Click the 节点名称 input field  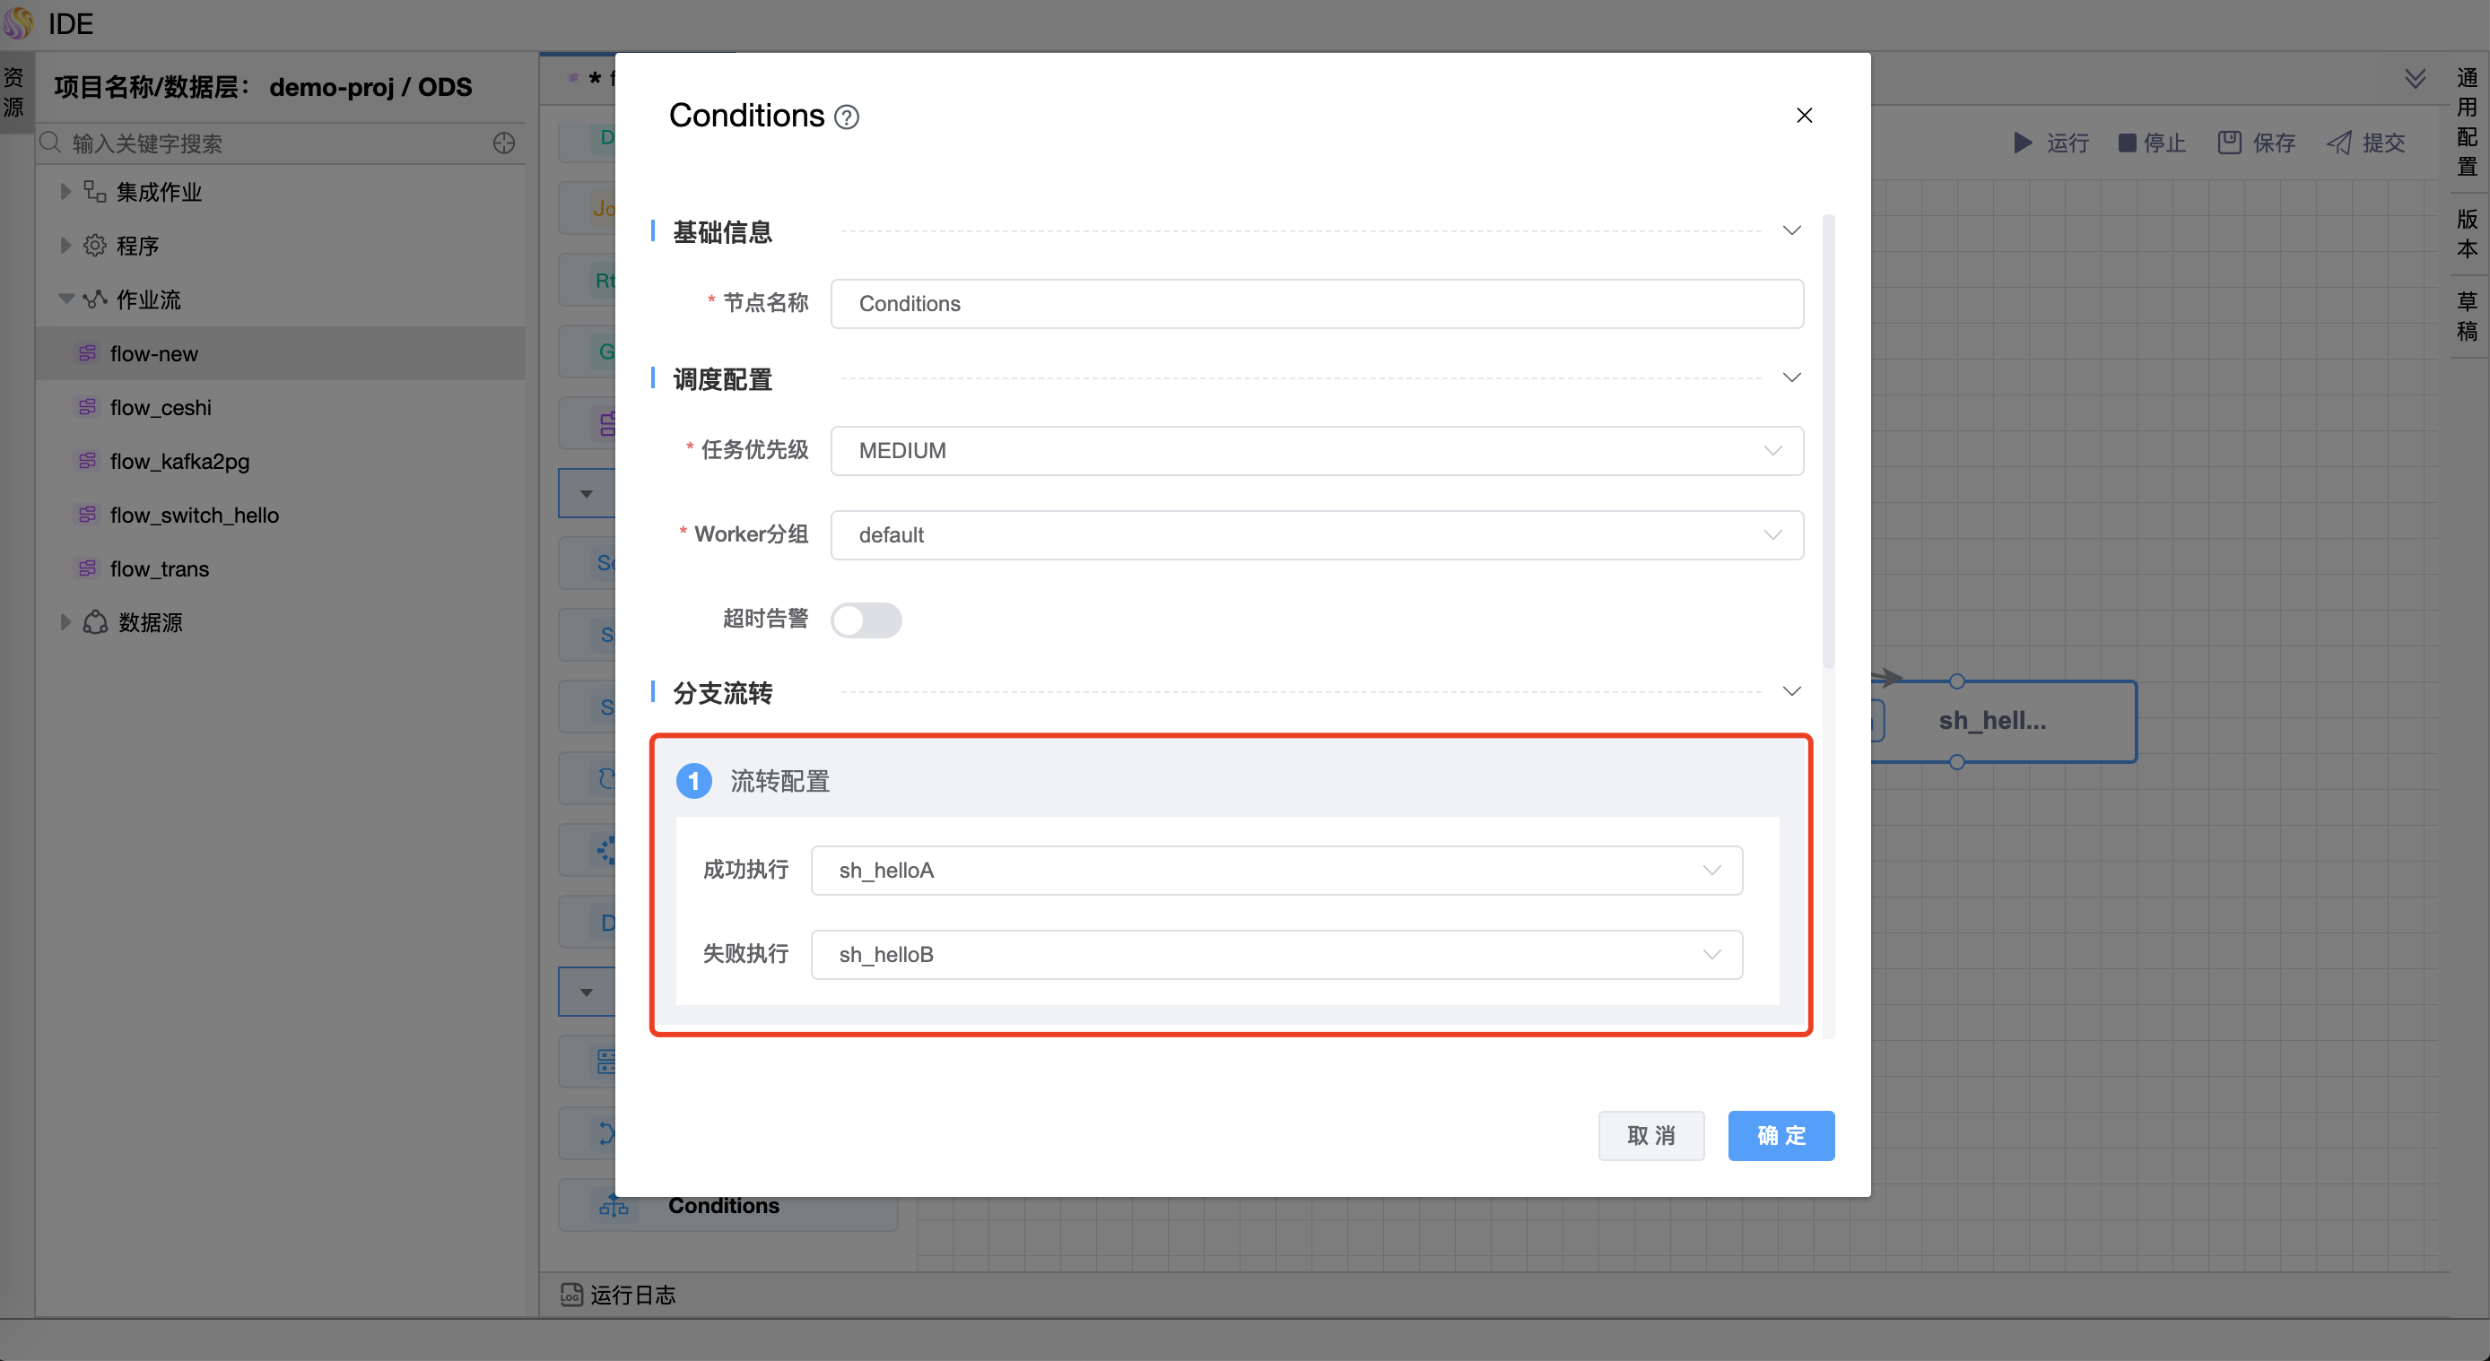pos(1316,303)
